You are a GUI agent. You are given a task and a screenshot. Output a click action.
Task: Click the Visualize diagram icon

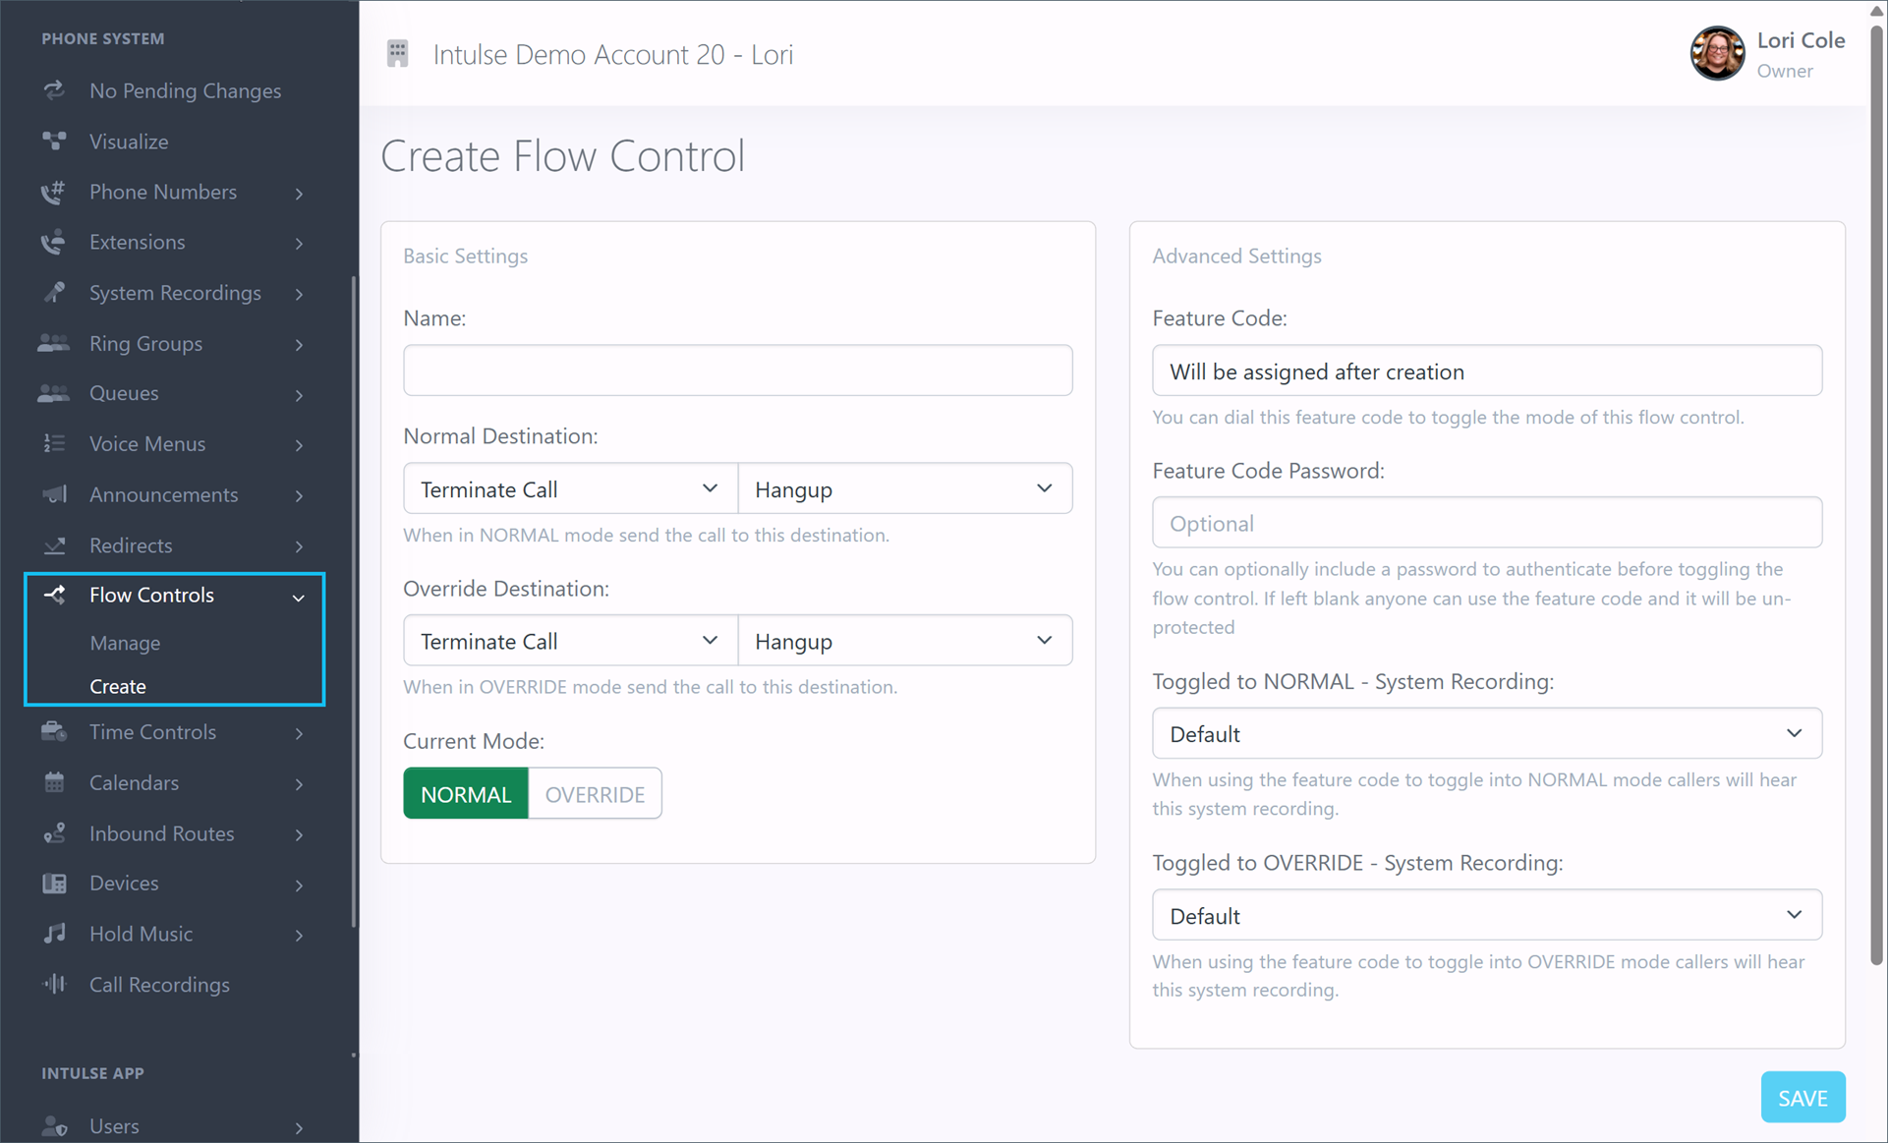click(x=54, y=142)
